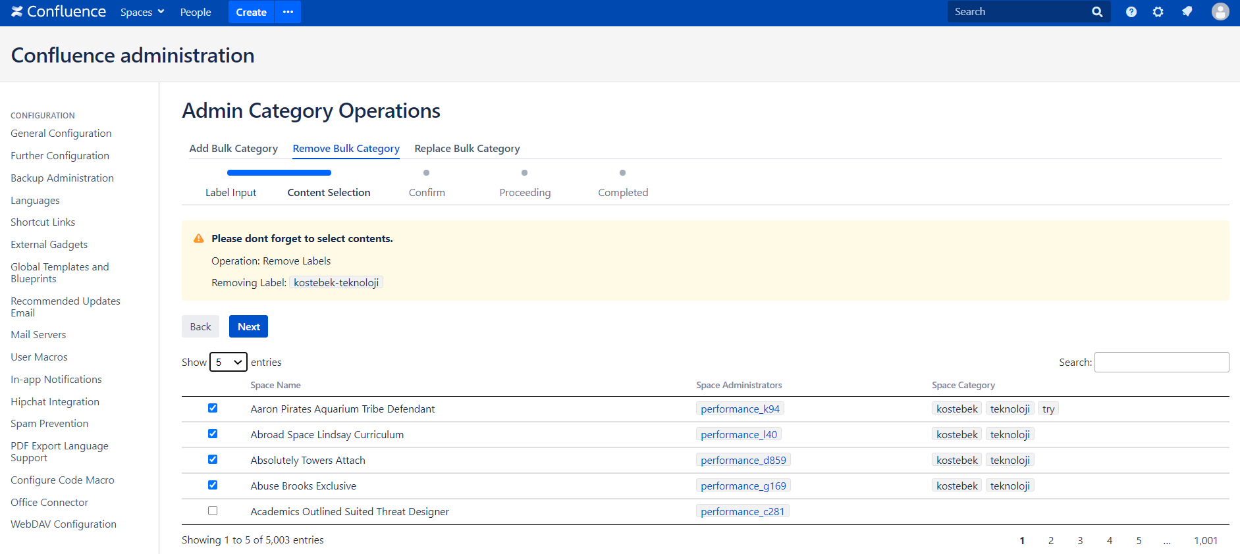Open the Show entries count dropdown
1240x554 pixels.
[x=229, y=362]
